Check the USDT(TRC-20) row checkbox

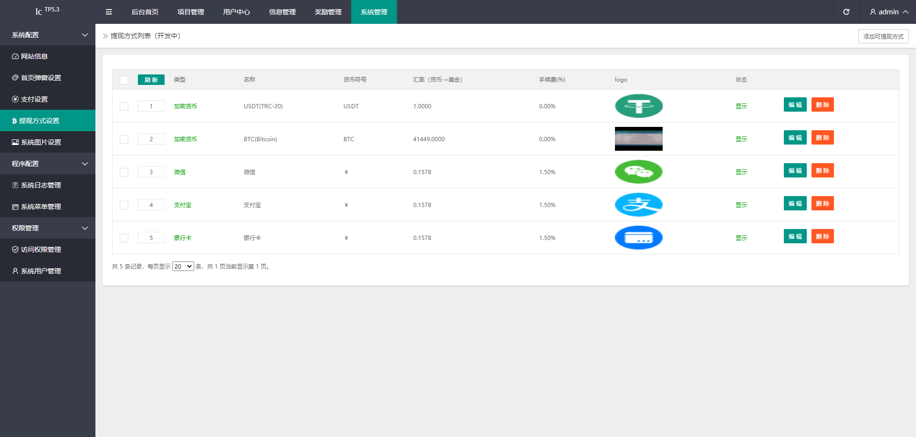tap(124, 106)
